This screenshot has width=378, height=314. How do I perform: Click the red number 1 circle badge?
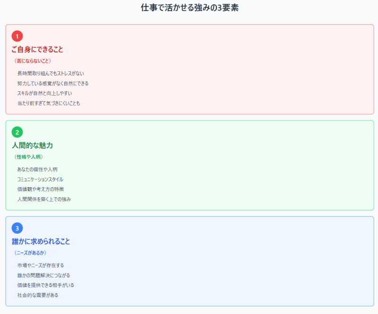coord(17,36)
